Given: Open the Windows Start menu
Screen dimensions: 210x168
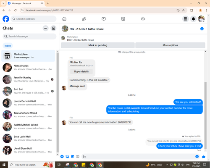Looking at the screenshot, I should click(x=4, y=165).
